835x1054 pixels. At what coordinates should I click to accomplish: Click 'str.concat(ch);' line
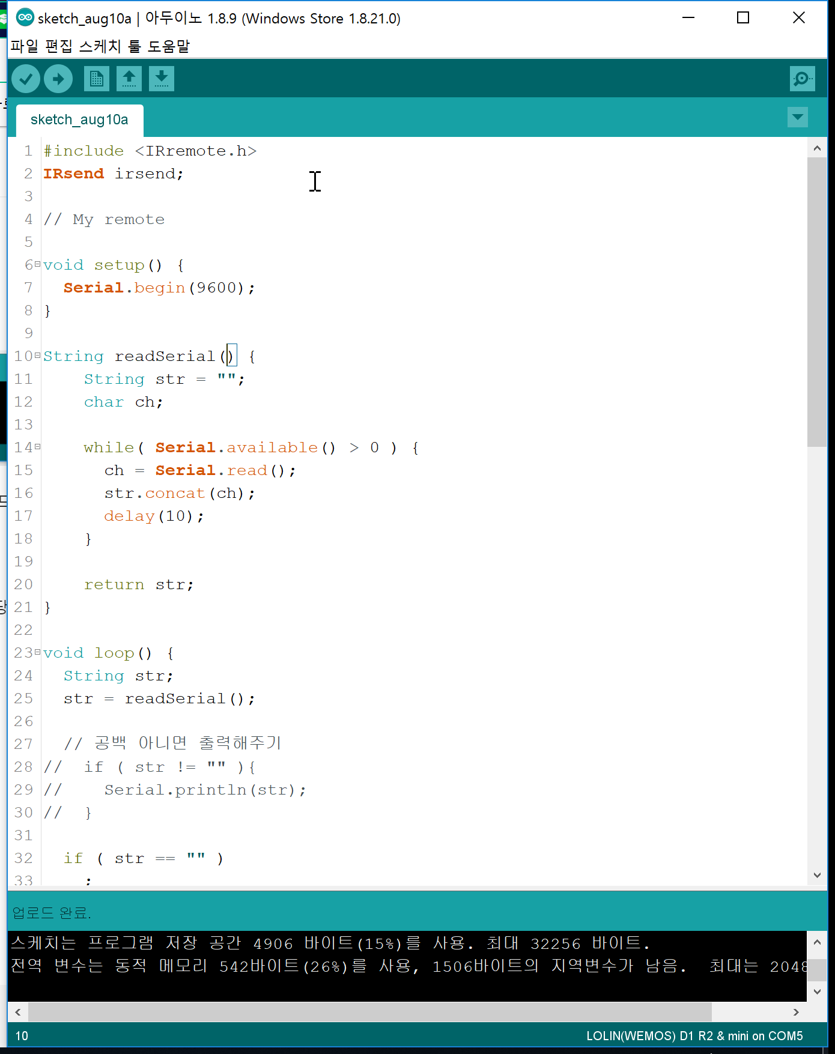tap(180, 493)
